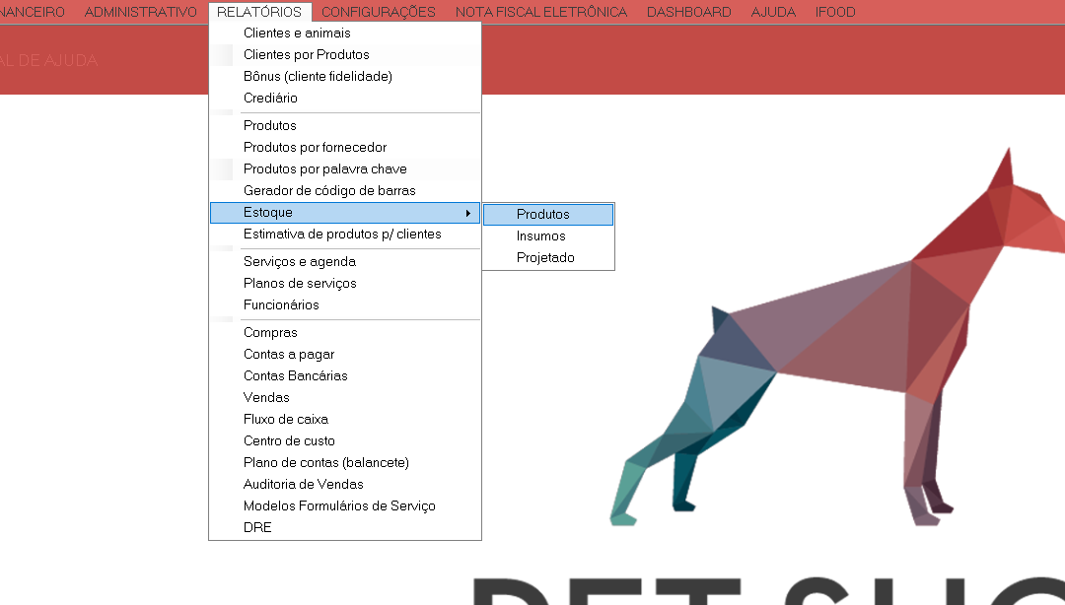1065x605 pixels.
Task: Select Clientes por Produtos report
Action: [x=345, y=54]
